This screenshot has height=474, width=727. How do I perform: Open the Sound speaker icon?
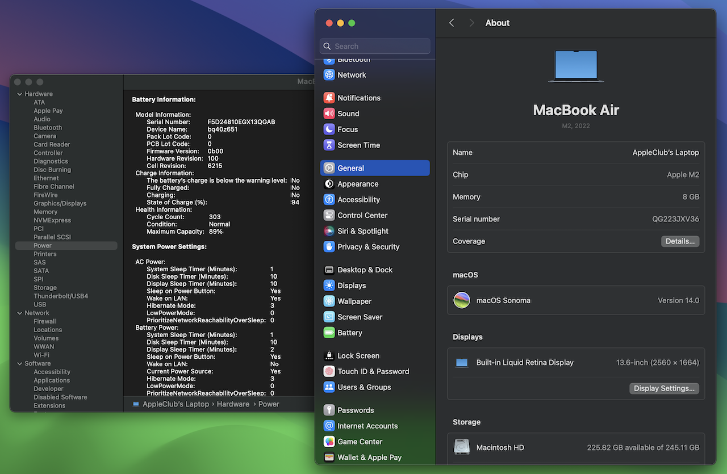point(329,114)
